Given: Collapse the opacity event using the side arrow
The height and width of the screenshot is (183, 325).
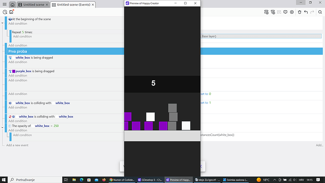Looking at the screenshot, I should (2, 127).
